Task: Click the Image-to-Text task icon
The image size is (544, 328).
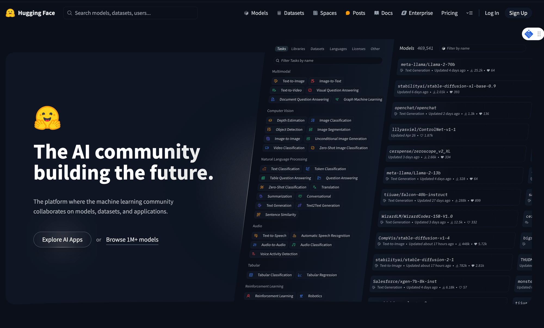Action: pos(313,81)
